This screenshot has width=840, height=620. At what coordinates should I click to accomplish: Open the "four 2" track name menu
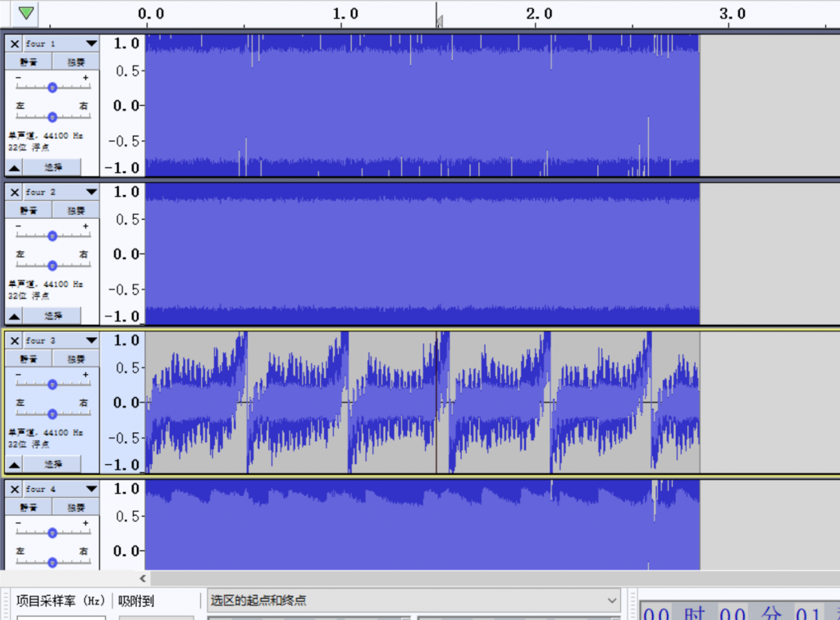click(90, 192)
